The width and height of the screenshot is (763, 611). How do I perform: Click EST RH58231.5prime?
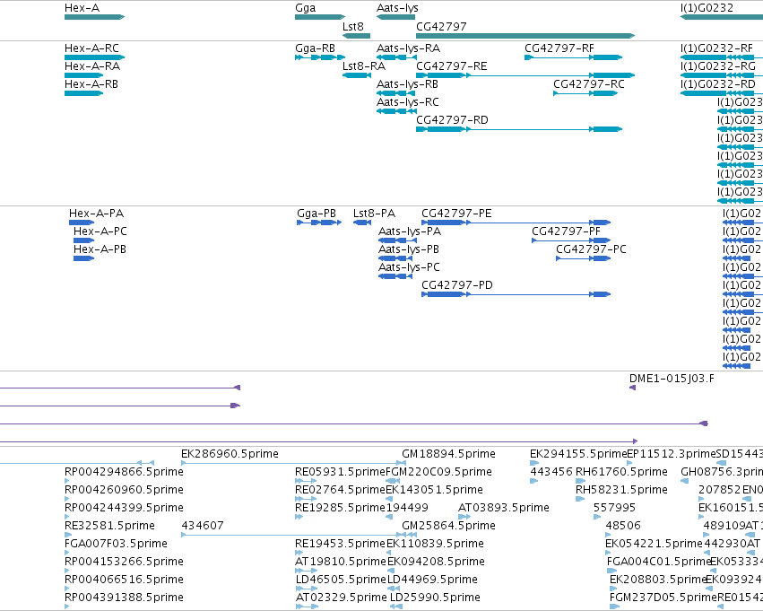pyautogui.click(x=580, y=499)
